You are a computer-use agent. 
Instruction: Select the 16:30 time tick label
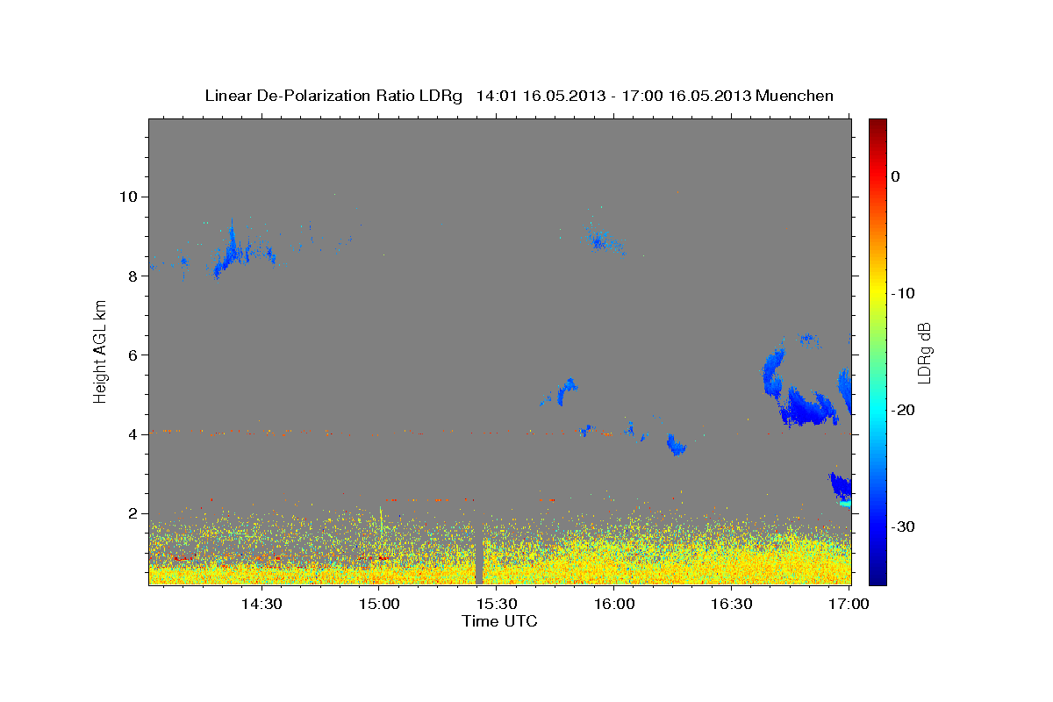731,604
